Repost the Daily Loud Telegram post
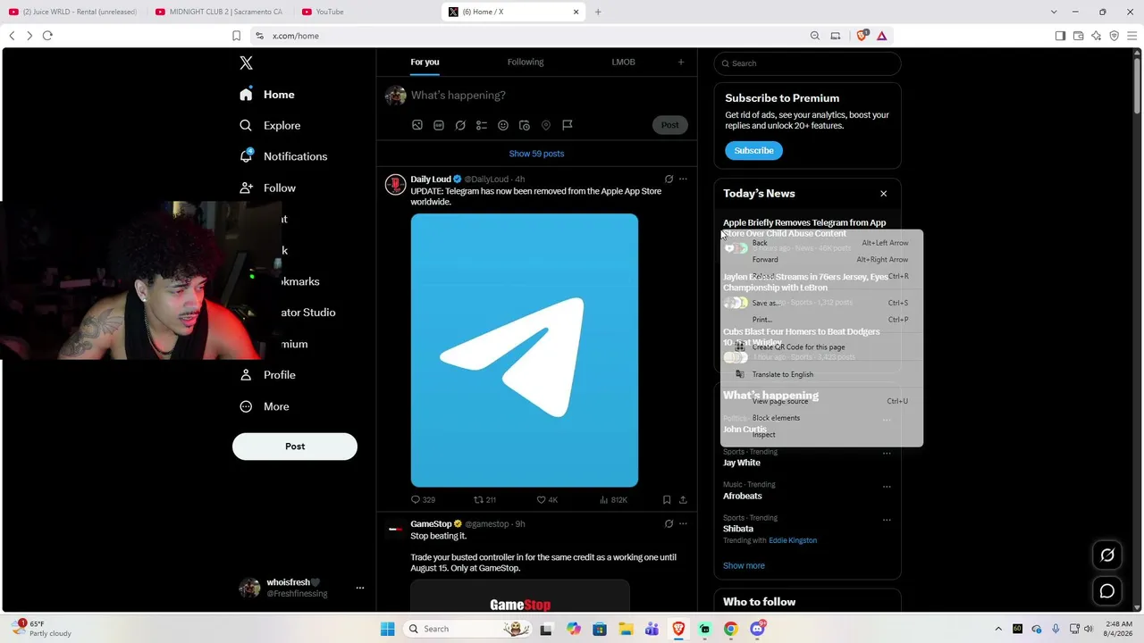 485,500
